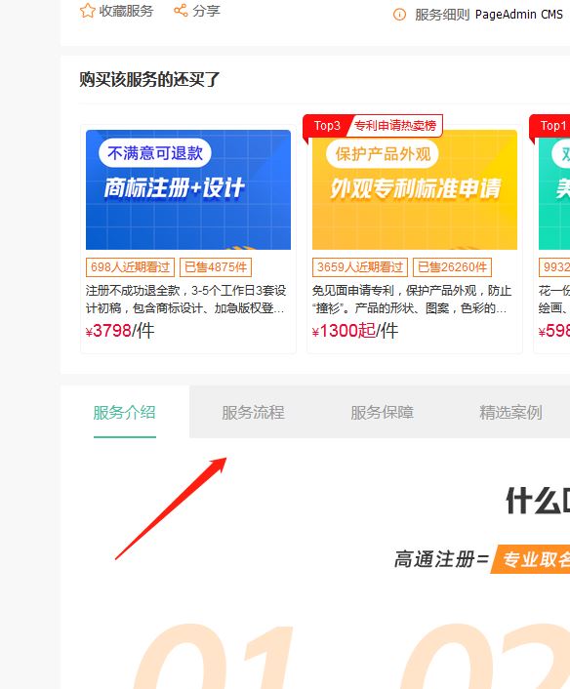Open the 外观专利标准申请 service thumbnail
This screenshot has height=689, width=570.
point(415,190)
